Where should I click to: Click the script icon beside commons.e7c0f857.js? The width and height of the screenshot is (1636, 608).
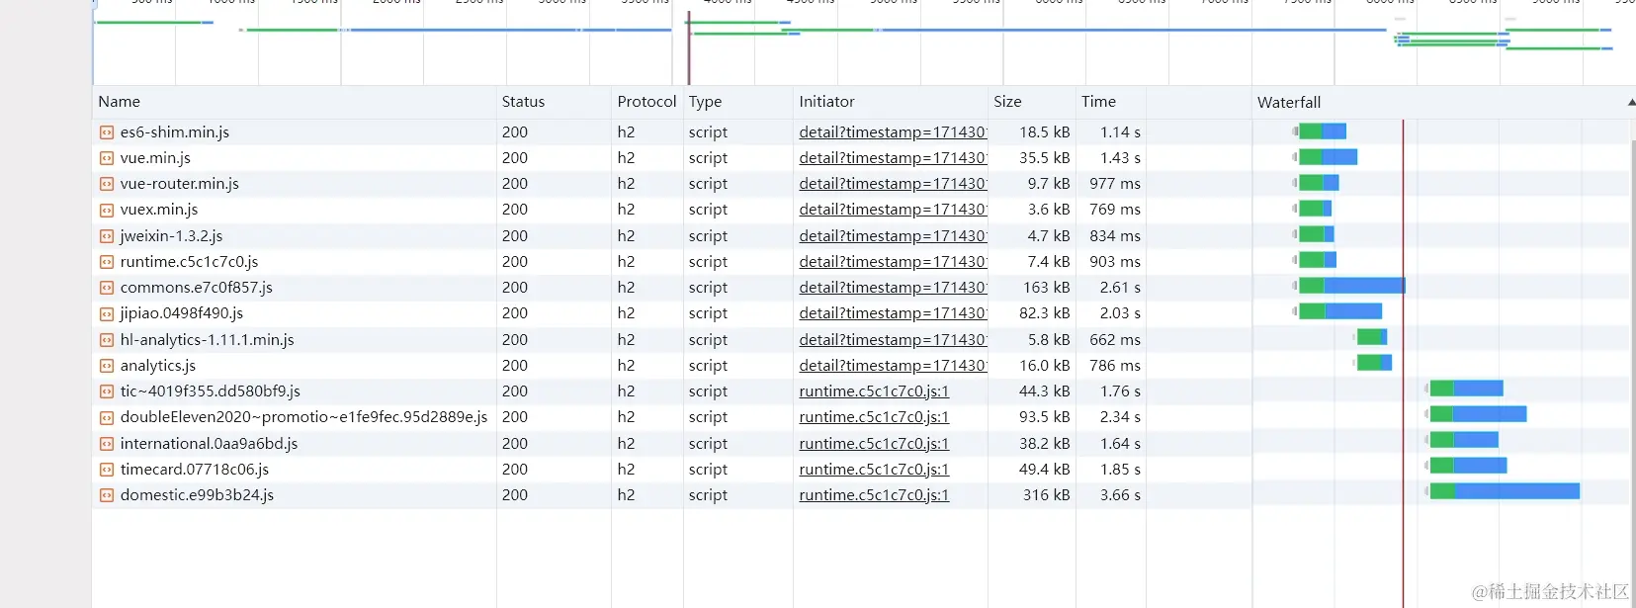107,288
